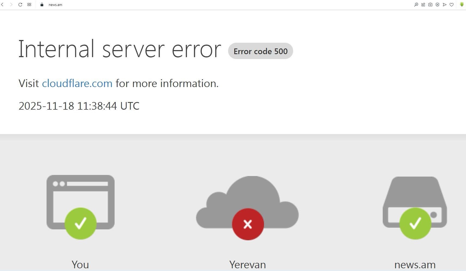Take a snapshot with the camera icon
This screenshot has height=271, width=466.
pyautogui.click(x=430, y=5)
